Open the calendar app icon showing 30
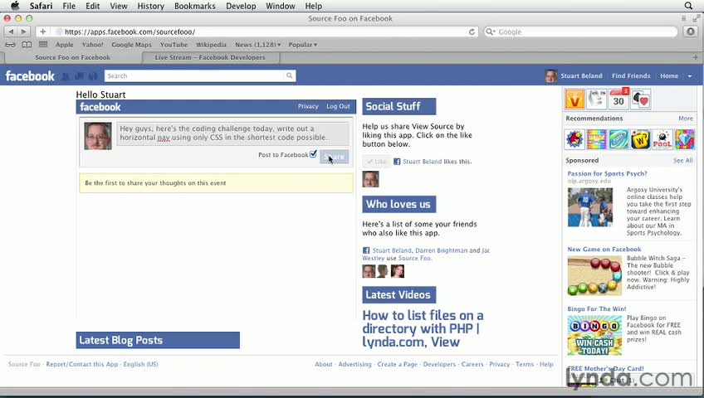The height and width of the screenshot is (398, 704). click(618, 99)
